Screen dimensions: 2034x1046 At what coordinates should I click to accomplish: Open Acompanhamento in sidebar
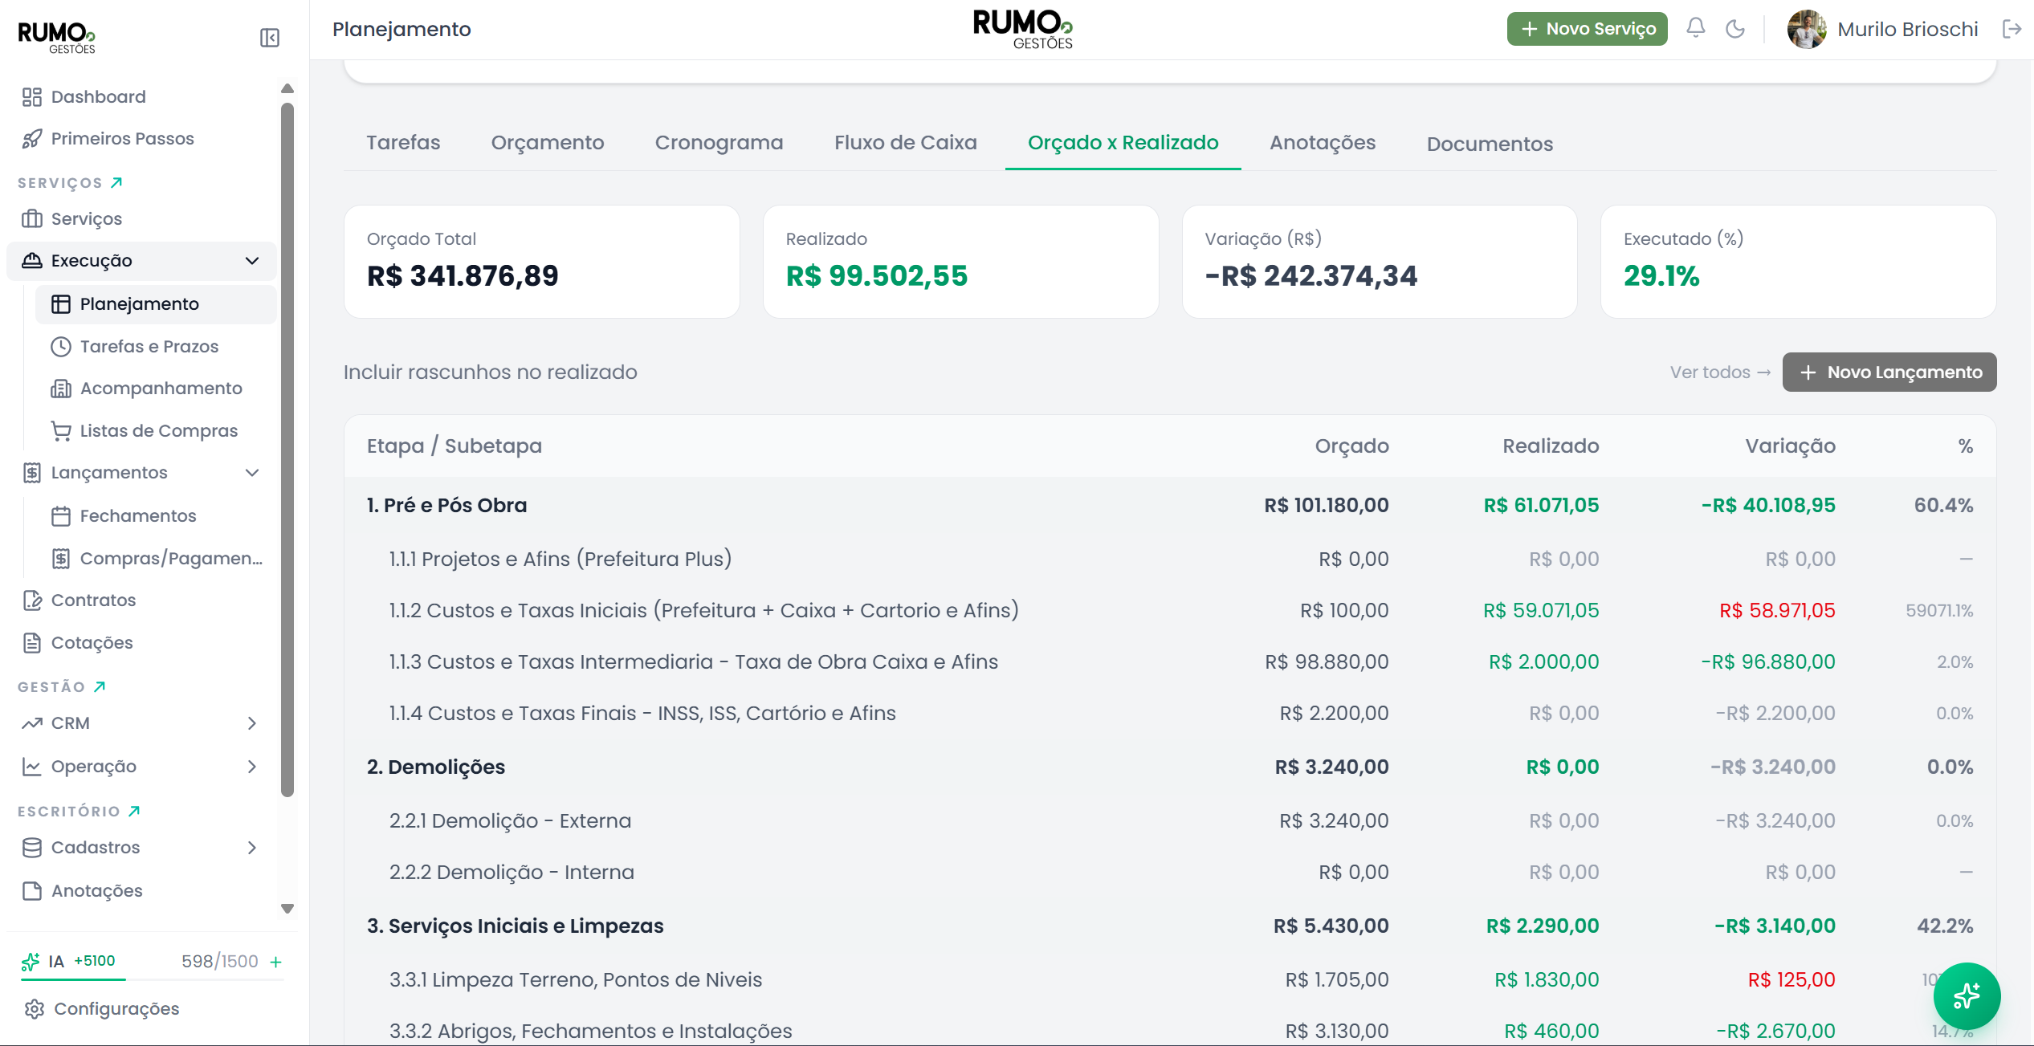tap(161, 388)
